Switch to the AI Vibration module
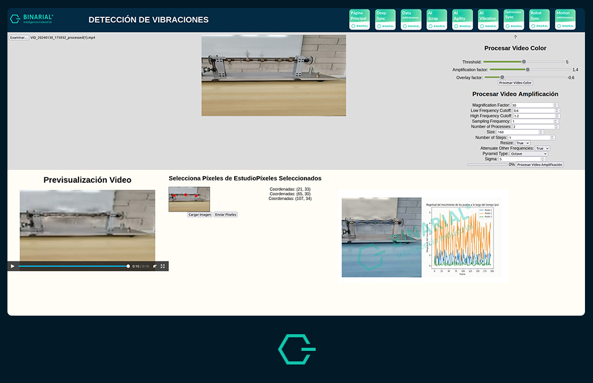 (x=487, y=19)
